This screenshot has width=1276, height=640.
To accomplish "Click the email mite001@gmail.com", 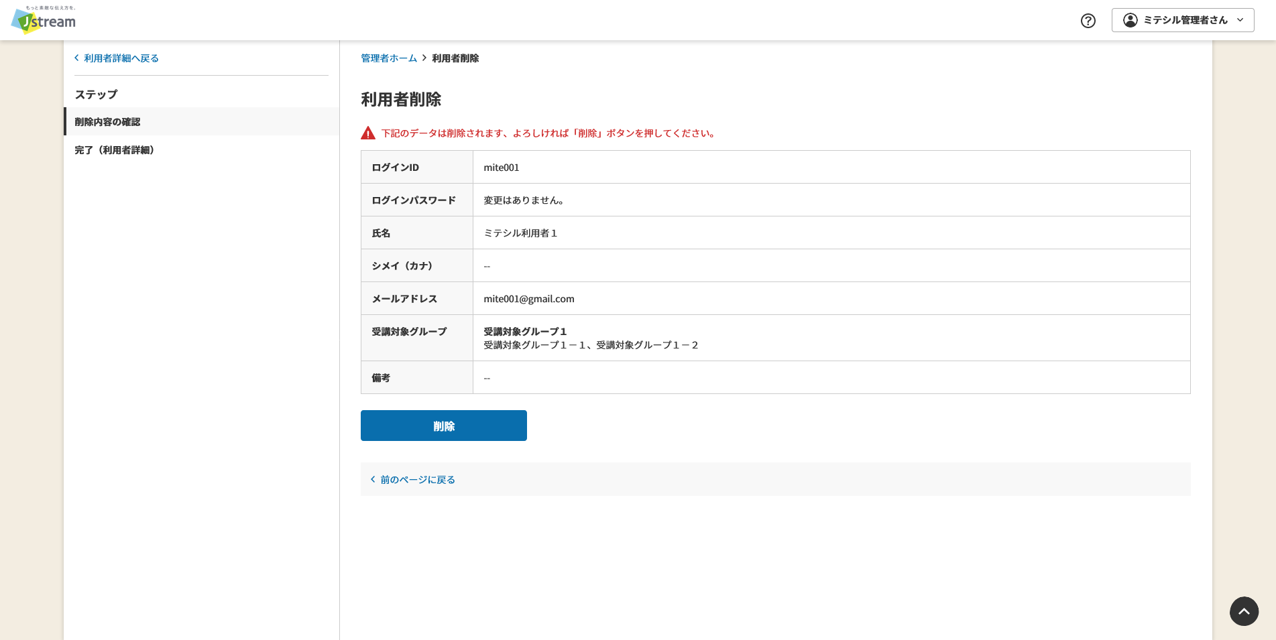I will tap(529, 299).
